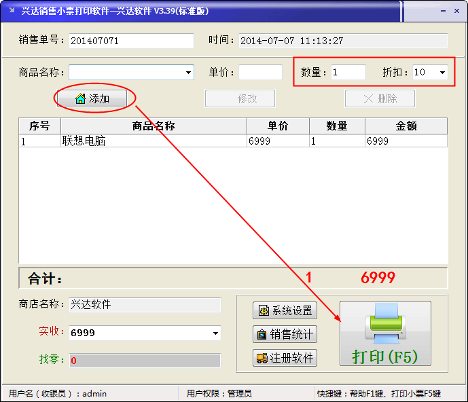Minimize the 兴达 receipt window
Image resolution: width=468 pixels, height=402 pixels.
click(x=444, y=11)
